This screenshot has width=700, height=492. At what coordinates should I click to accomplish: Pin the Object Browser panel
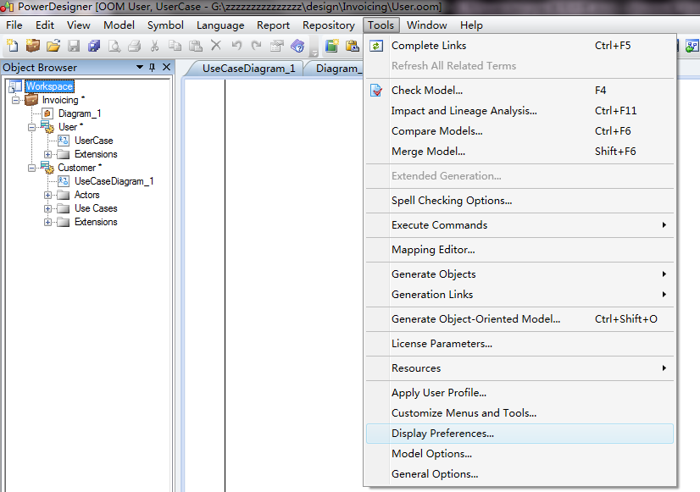[153, 67]
